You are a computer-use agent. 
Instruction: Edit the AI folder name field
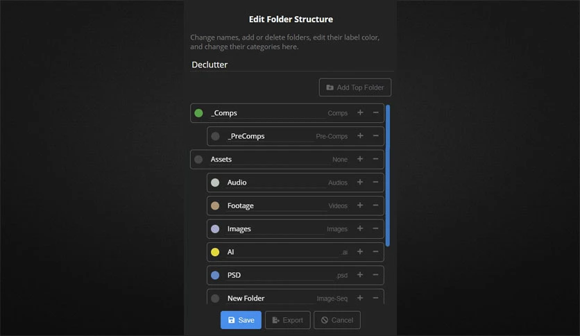282,252
